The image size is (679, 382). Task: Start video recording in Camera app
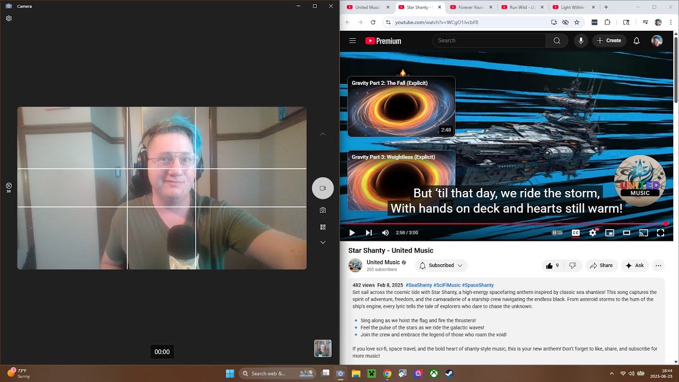point(323,188)
